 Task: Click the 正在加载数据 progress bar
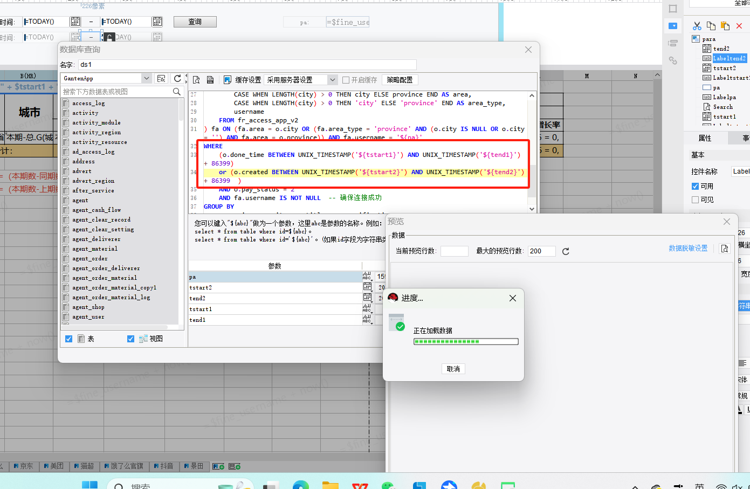(466, 341)
